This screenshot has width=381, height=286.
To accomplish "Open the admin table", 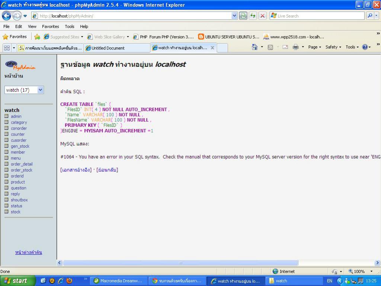I will [x=16, y=116].
